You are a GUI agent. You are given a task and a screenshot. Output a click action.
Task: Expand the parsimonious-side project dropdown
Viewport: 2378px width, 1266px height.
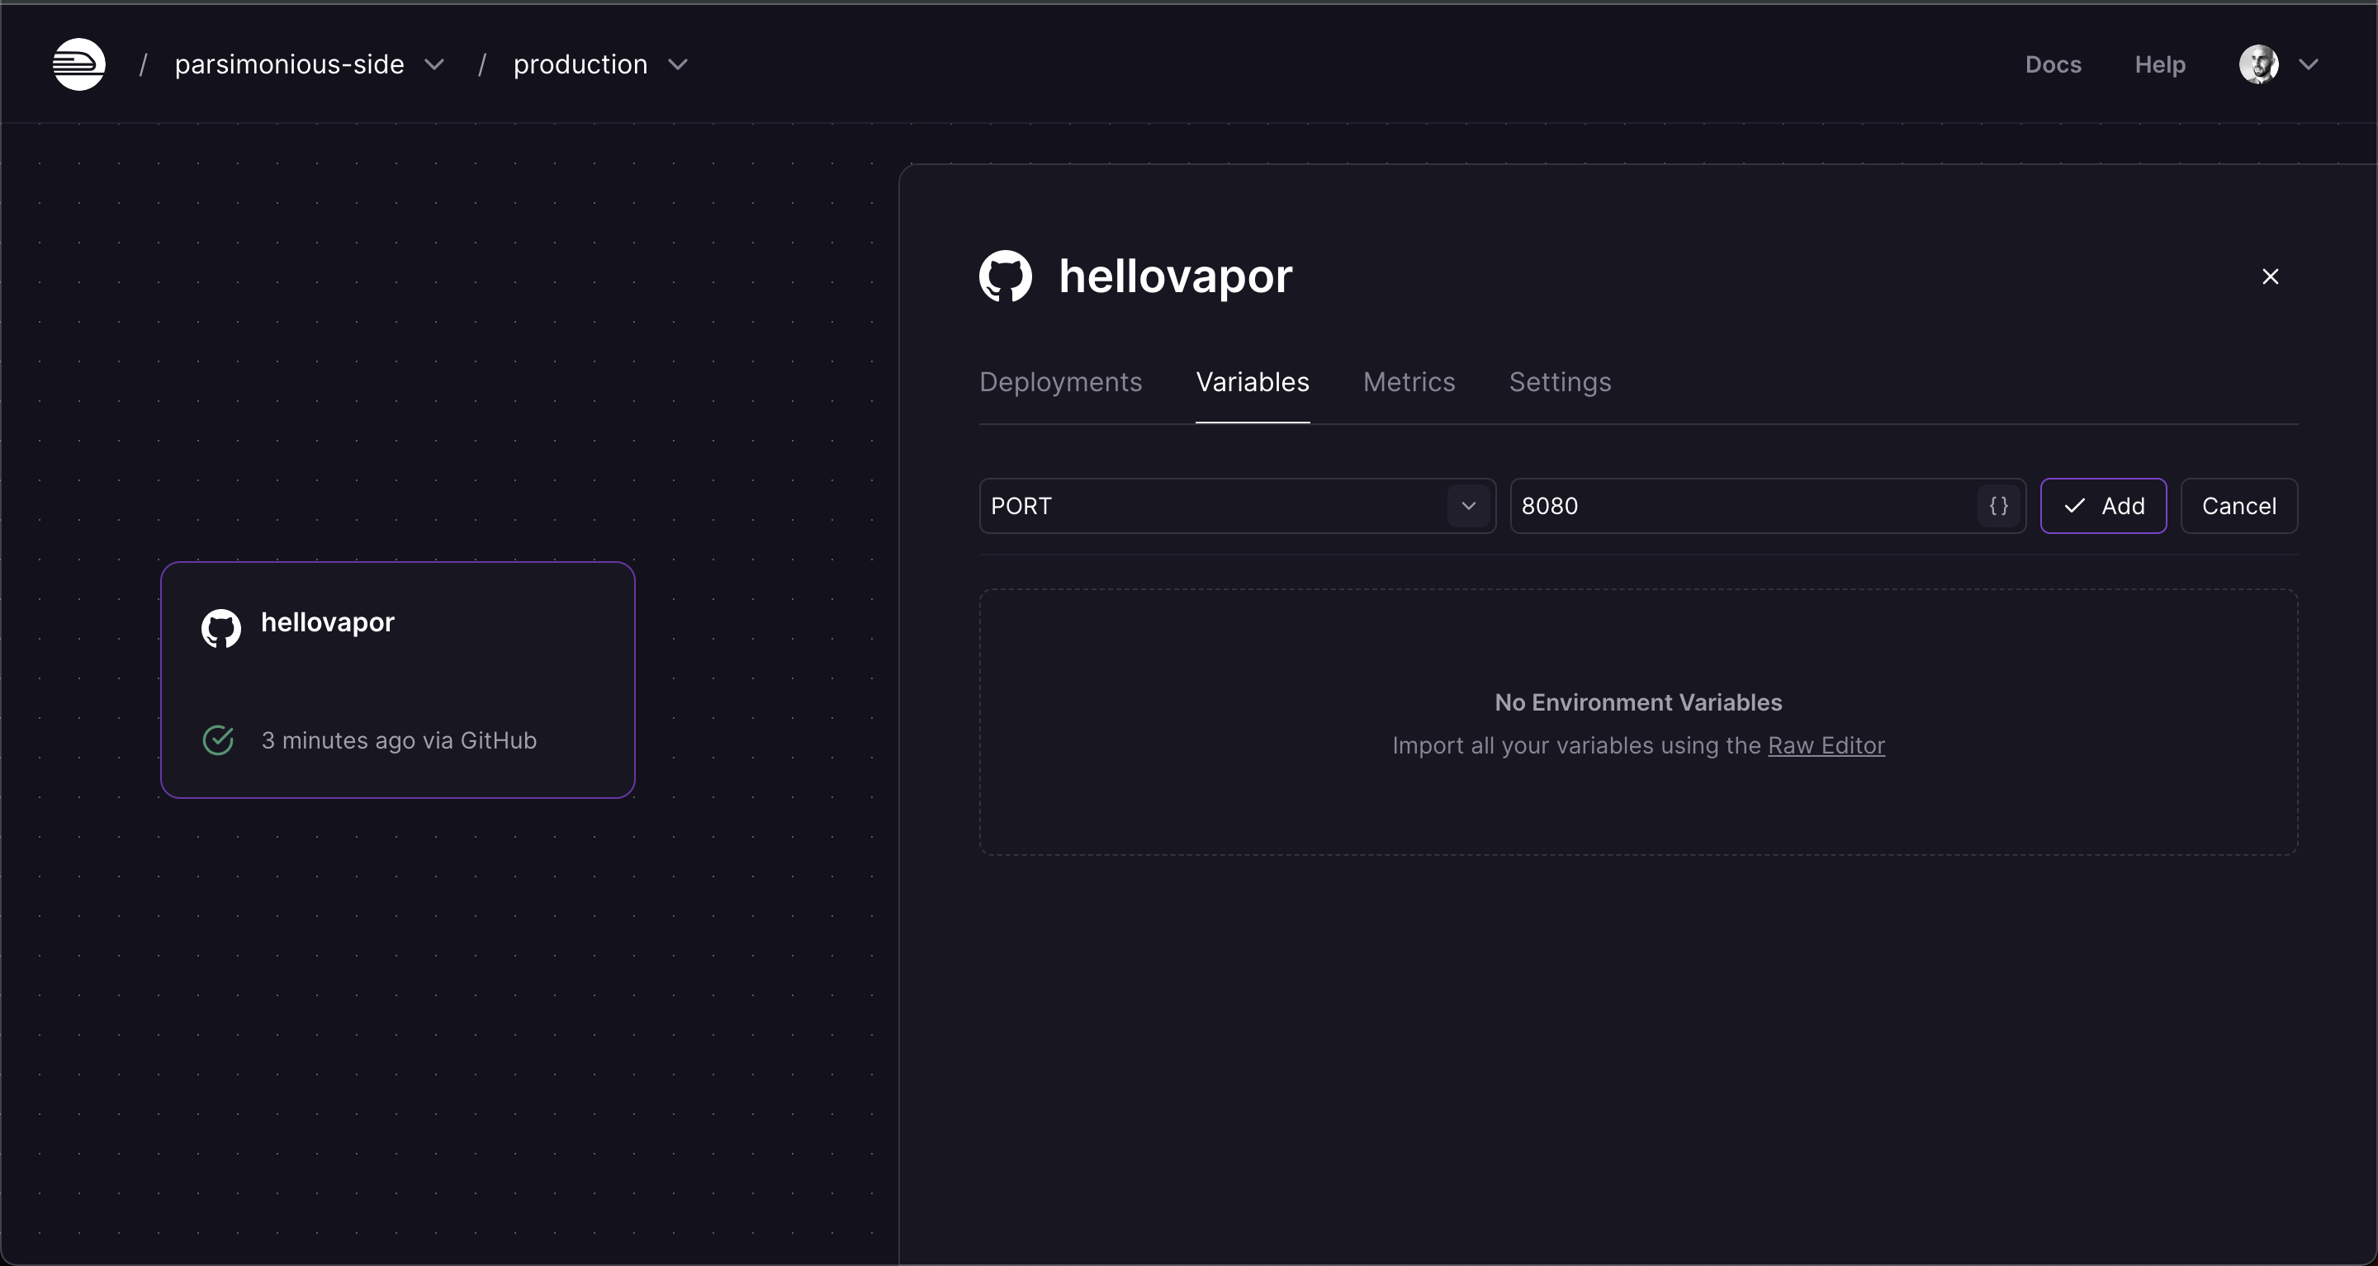[433, 64]
